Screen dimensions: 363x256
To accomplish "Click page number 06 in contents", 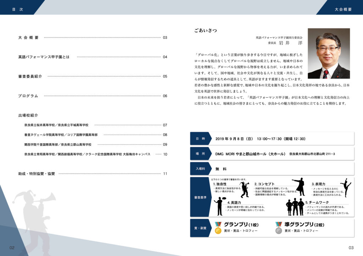I will (165, 96).
